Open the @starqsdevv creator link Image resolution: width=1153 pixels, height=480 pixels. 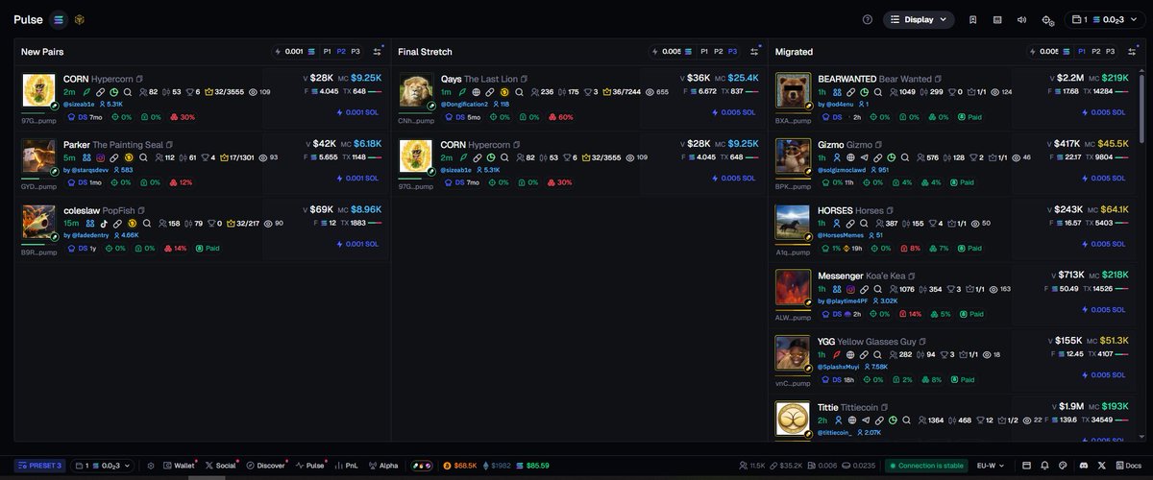pos(90,170)
